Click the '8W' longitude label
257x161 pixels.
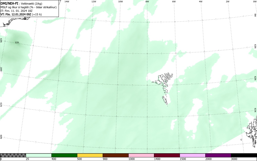[147, 2]
